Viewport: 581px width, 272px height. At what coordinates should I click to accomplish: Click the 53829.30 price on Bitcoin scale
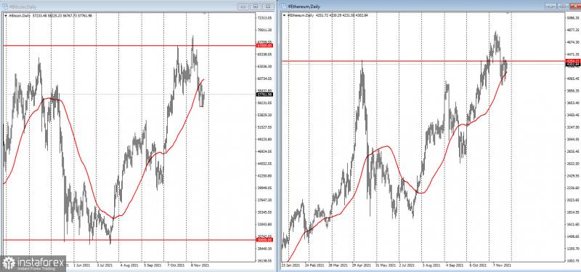pos(264,115)
